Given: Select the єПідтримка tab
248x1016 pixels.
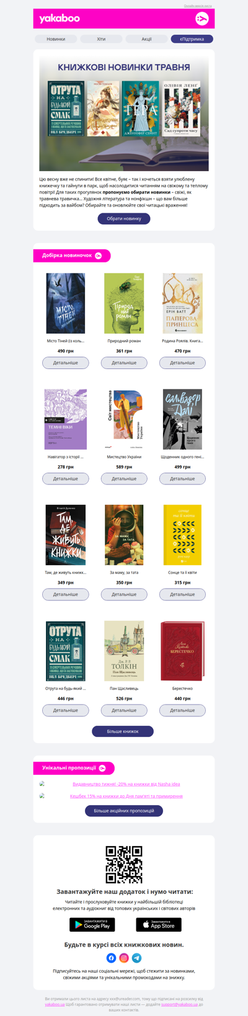Looking at the screenshot, I should 192,39.
